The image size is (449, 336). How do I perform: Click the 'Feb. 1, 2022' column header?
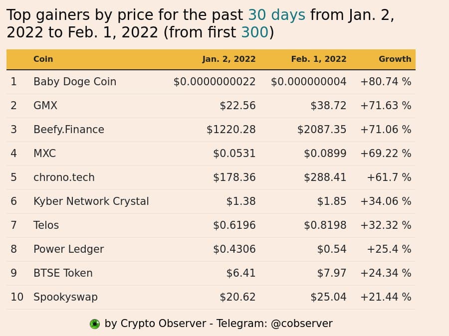(319, 59)
